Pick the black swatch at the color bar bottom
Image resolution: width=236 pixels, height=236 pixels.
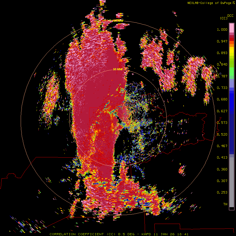coord(232,208)
